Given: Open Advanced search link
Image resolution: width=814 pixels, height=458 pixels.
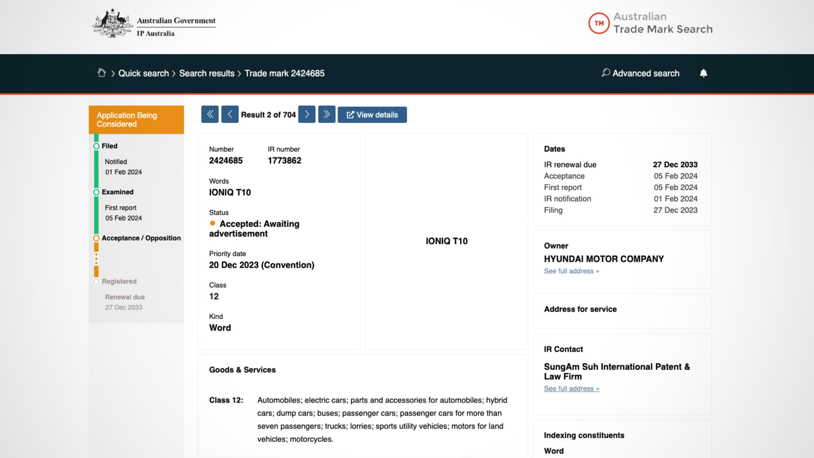Looking at the screenshot, I should (x=646, y=73).
